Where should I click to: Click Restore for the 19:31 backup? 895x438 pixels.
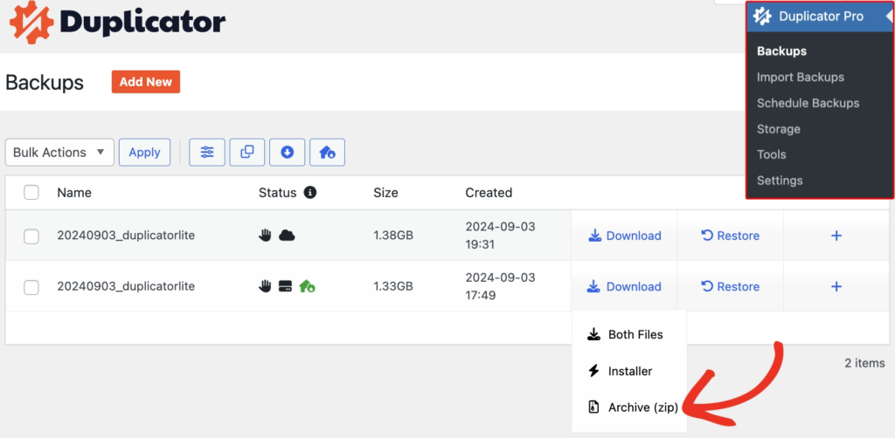tap(730, 236)
